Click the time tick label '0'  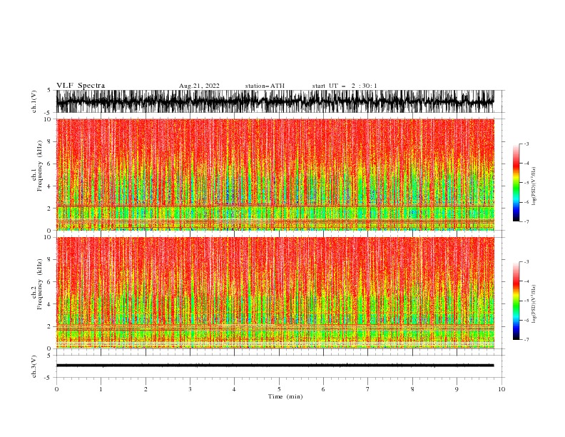point(56,389)
